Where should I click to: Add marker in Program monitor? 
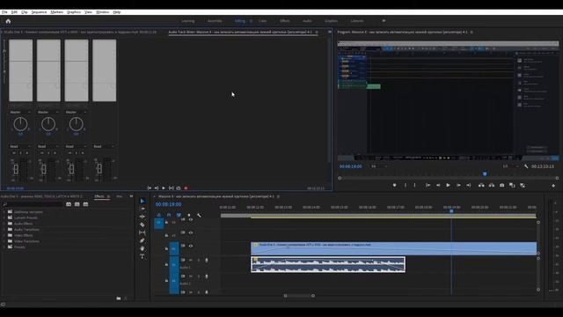[x=395, y=185]
